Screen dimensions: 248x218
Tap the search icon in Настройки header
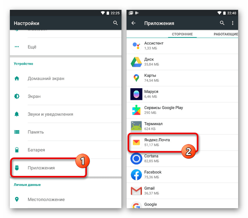(x=116, y=23)
